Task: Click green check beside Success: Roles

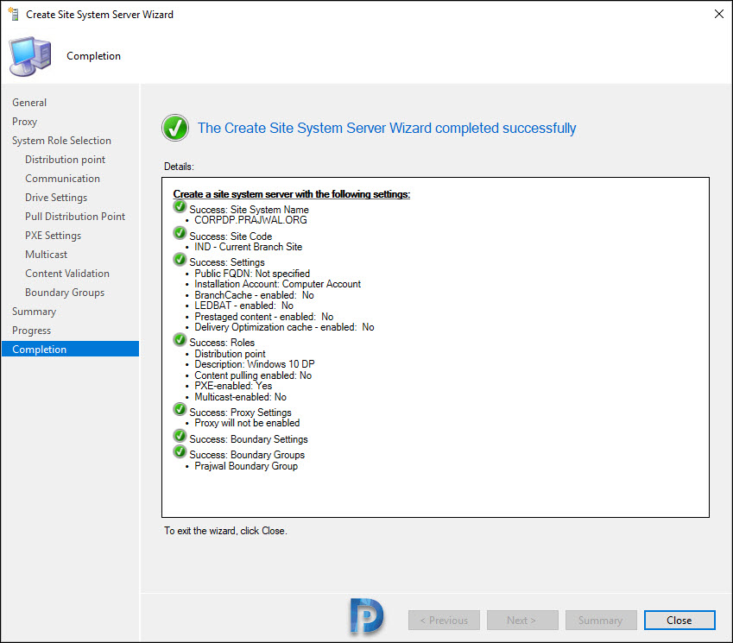Action: 180,339
